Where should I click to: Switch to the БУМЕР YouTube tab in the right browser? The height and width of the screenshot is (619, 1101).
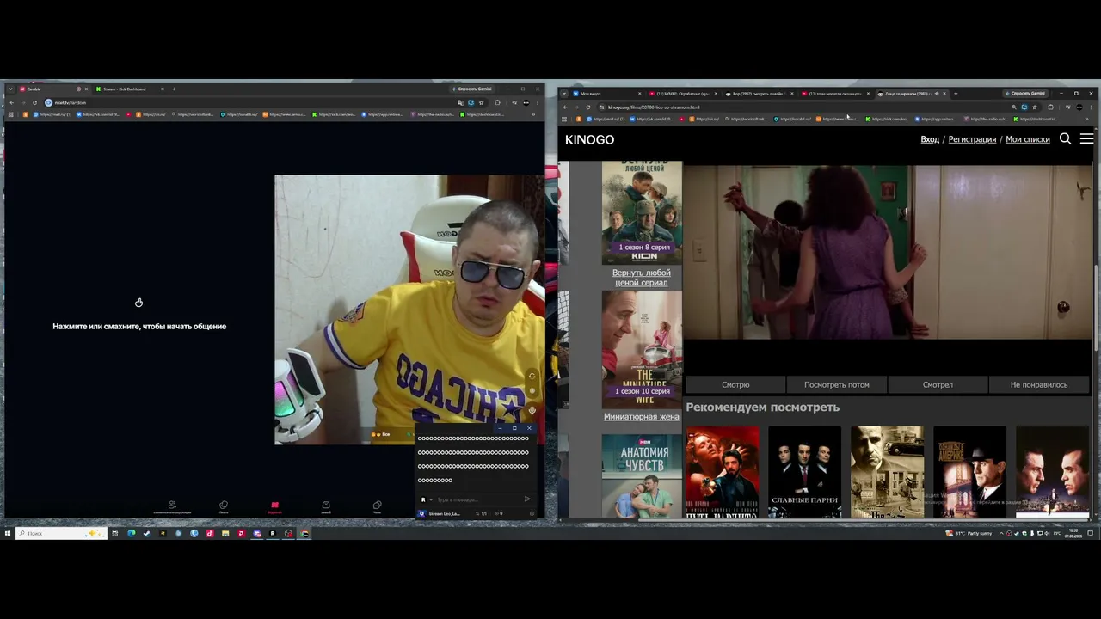click(x=683, y=93)
